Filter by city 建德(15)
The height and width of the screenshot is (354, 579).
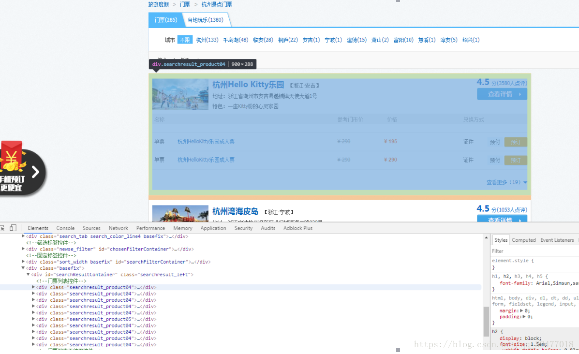(356, 40)
